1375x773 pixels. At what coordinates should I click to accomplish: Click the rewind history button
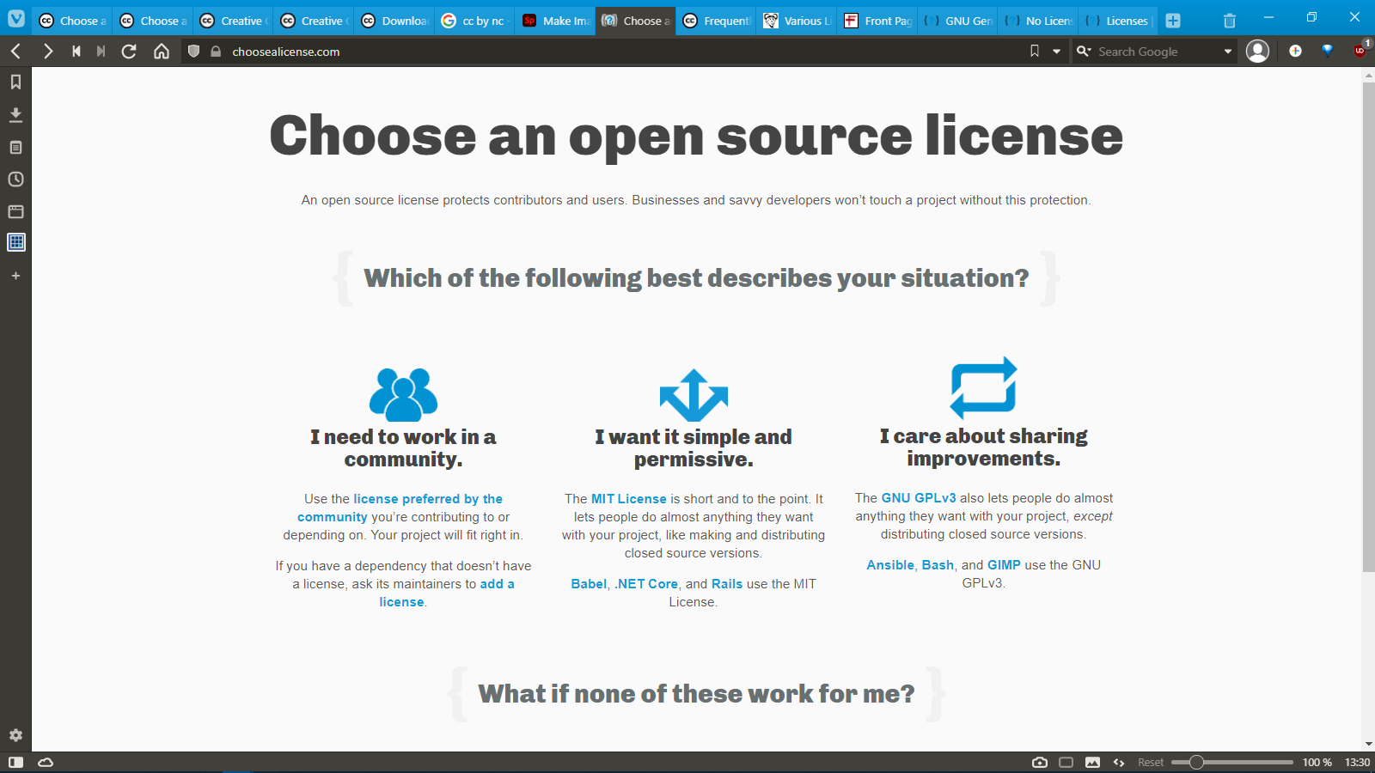click(x=76, y=52)
